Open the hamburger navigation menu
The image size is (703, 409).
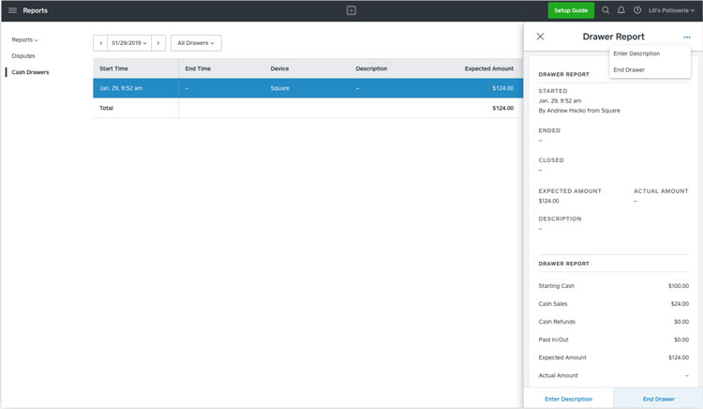coord(12,10)
